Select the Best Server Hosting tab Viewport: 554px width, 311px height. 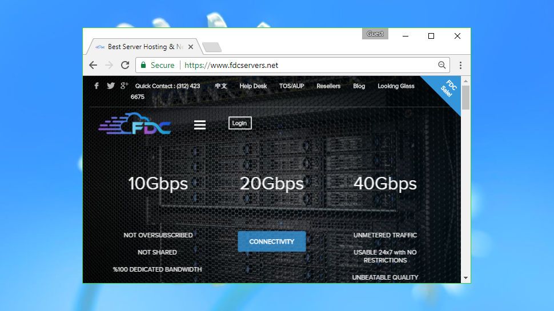point(144,47)
